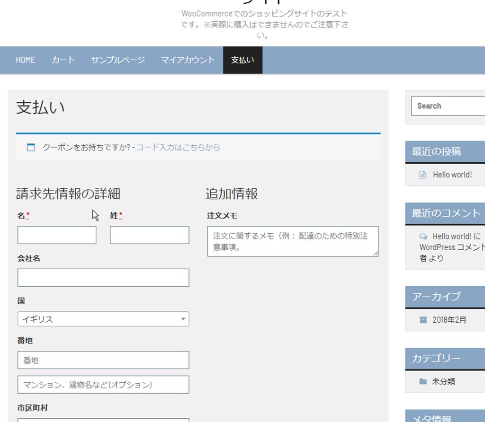Click the コード入力はこちらから coupon link
The height and width of the screenshot is (422, 485).
tap(178, 148)
